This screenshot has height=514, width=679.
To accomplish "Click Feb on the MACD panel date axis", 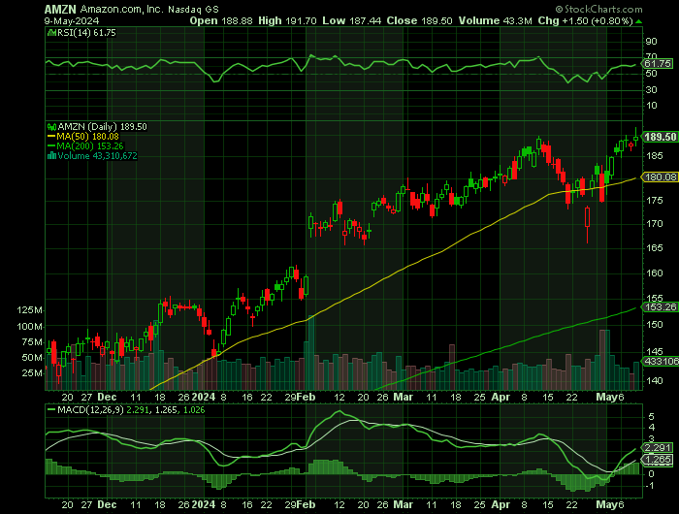I will (307, 505).
